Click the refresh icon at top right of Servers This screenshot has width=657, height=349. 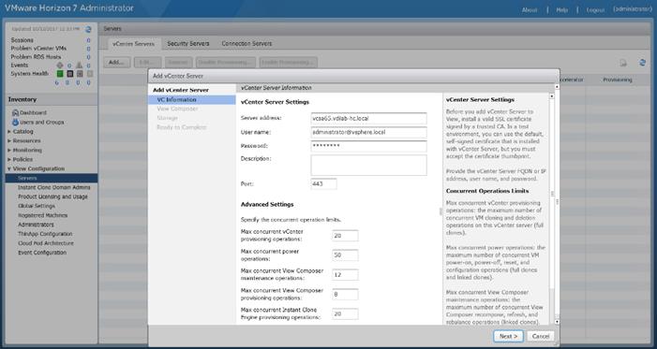click(x=642, y=63)
